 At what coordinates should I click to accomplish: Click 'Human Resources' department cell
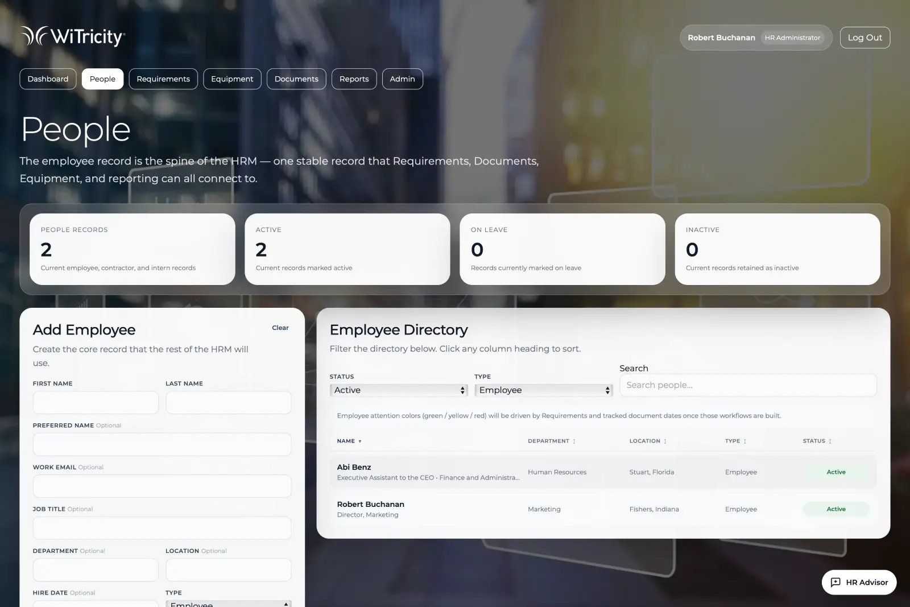point(557,472)
